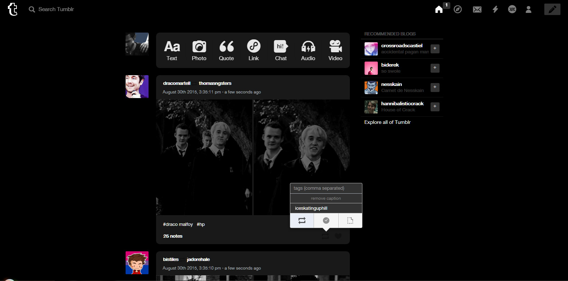This screenshot has height=281, width=568.
Task: Click the hannibalisticcrack avatar
Action: pos(371,107)
